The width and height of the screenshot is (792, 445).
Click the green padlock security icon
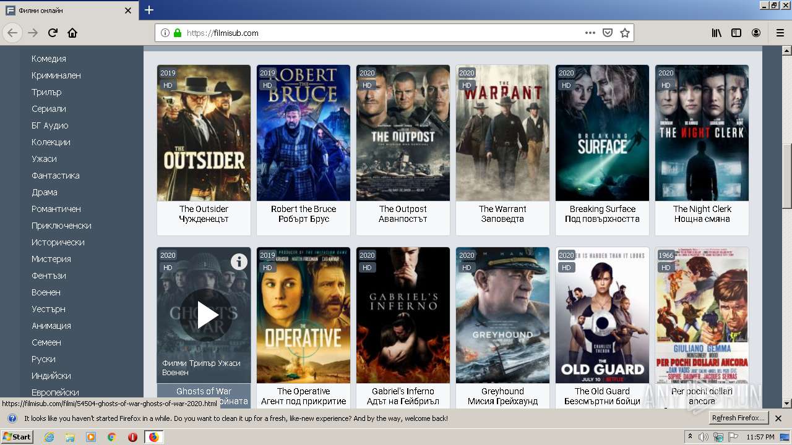[x=178, y=33]
